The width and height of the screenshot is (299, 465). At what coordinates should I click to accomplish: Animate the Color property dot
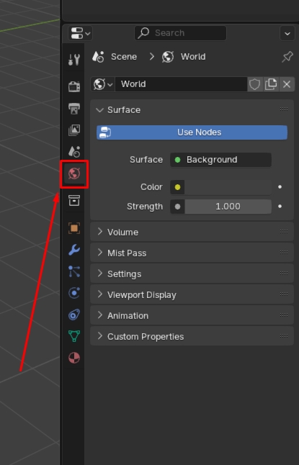(280, 187)
